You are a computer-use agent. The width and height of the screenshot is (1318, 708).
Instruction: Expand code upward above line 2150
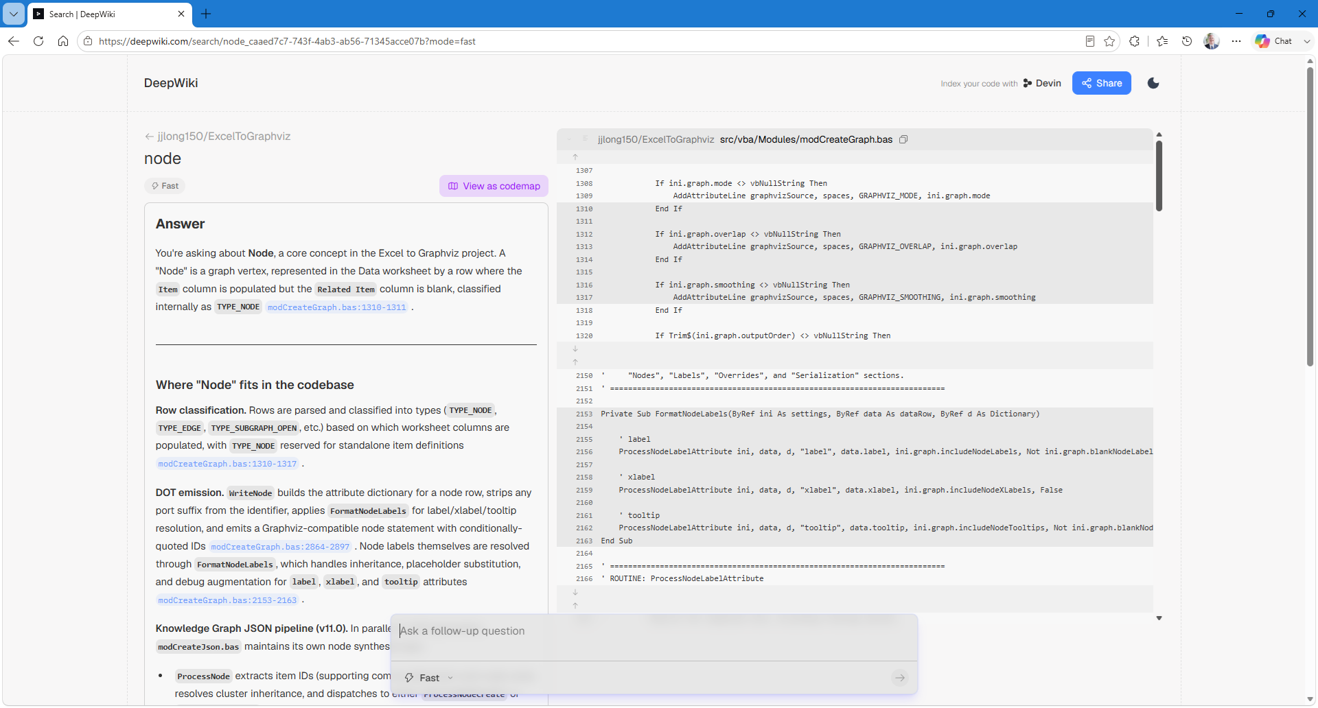coord(575,362)
